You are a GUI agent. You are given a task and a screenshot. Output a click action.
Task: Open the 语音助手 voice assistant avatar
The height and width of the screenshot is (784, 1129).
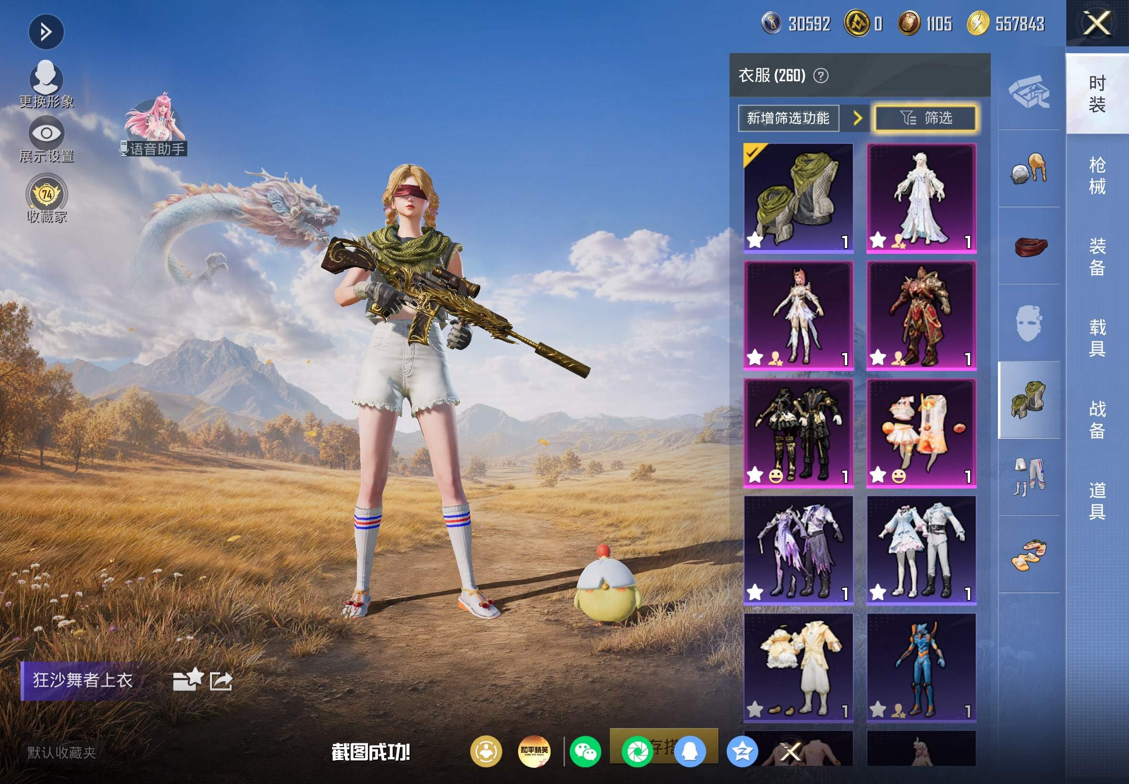155,125
